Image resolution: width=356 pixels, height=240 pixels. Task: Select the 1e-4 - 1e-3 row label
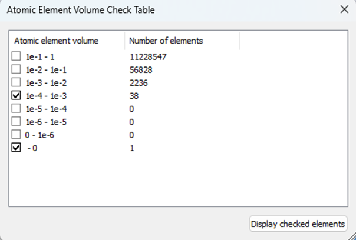pyautogui.click(x=46, y=96)
